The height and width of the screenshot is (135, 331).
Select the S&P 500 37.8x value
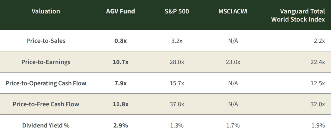point(177,104)
